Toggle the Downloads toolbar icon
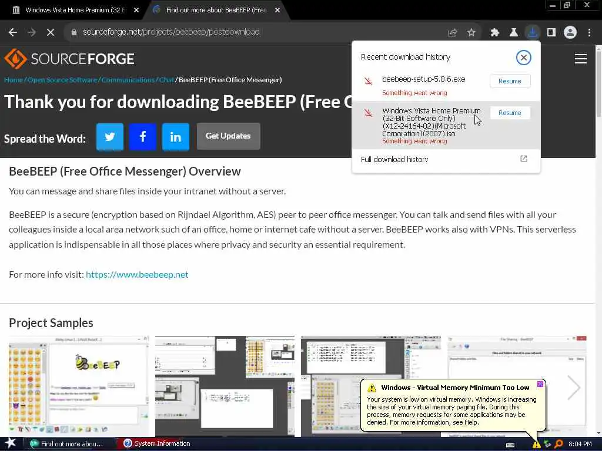The image size is (602, 451). pos(533,33)
